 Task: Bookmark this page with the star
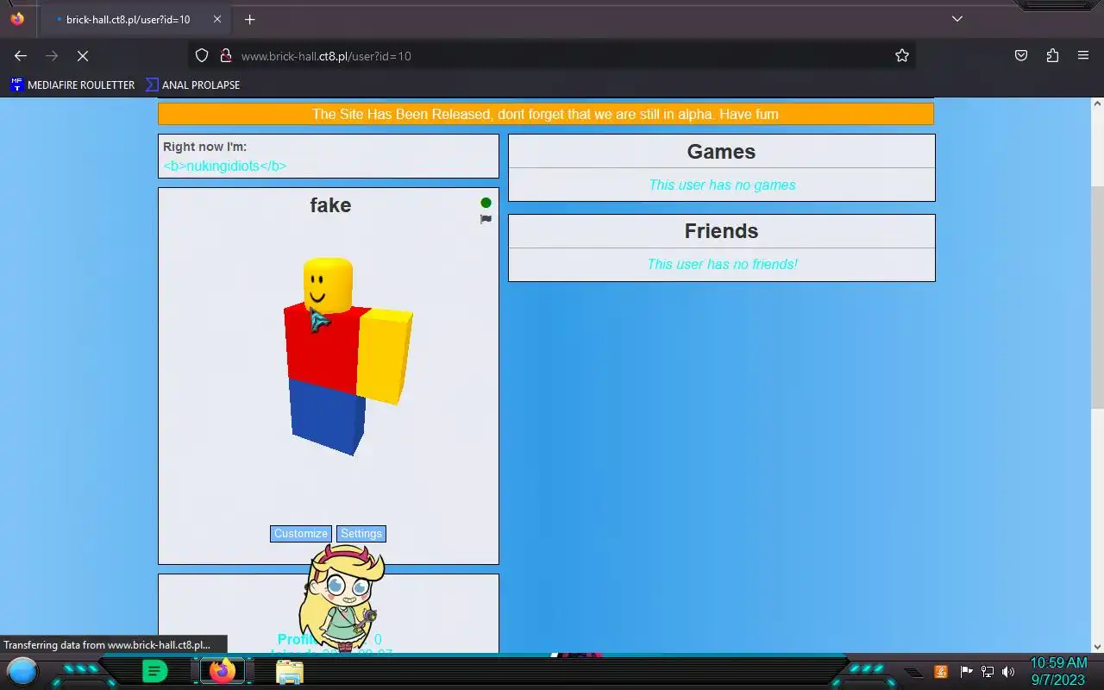pyautogui.click(x=902, y=55)
